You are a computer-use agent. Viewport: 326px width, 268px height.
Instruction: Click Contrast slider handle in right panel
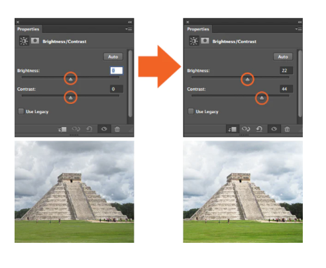click(x=262, y=98)
